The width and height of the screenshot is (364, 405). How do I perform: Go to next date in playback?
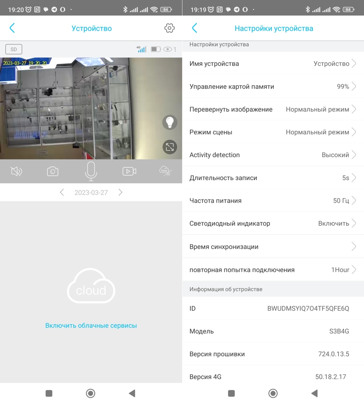[x=120, y=192]
